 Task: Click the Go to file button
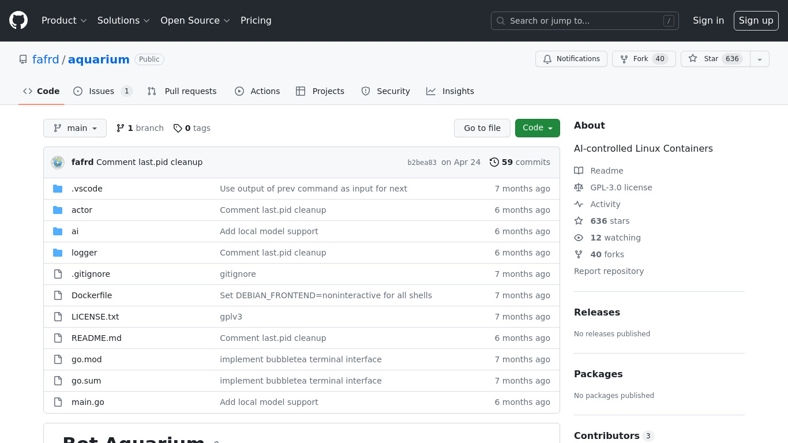(x=482, y=128)
